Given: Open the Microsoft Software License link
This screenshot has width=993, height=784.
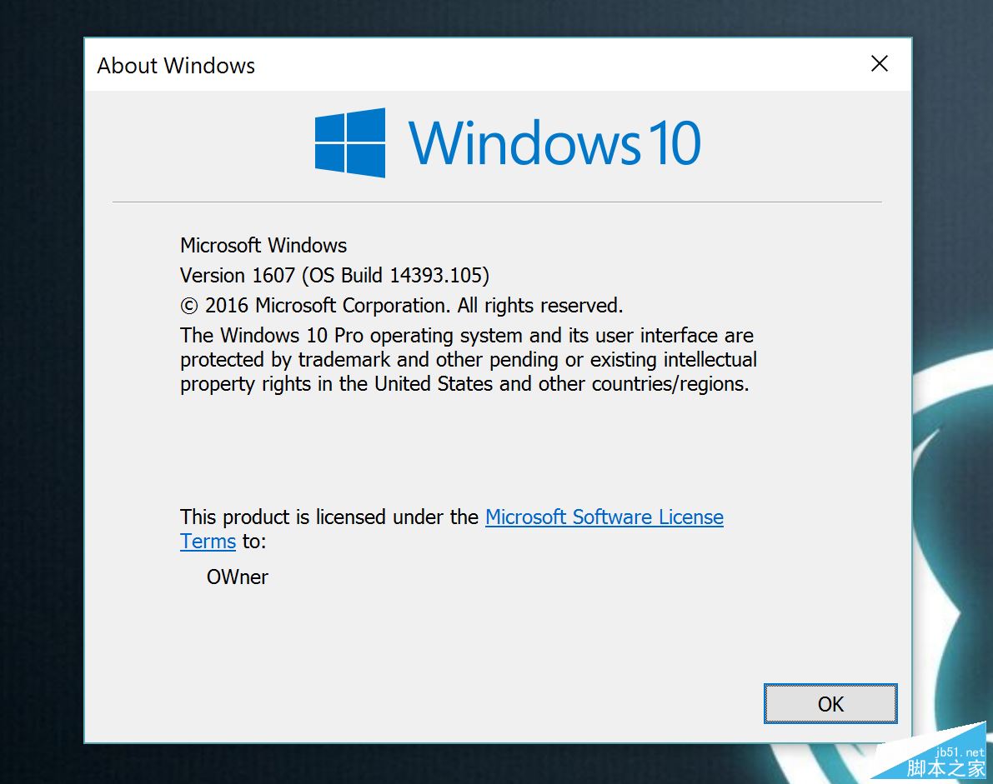Looking at the screenshot, I should pyautogui.click(x=604, y=517).
